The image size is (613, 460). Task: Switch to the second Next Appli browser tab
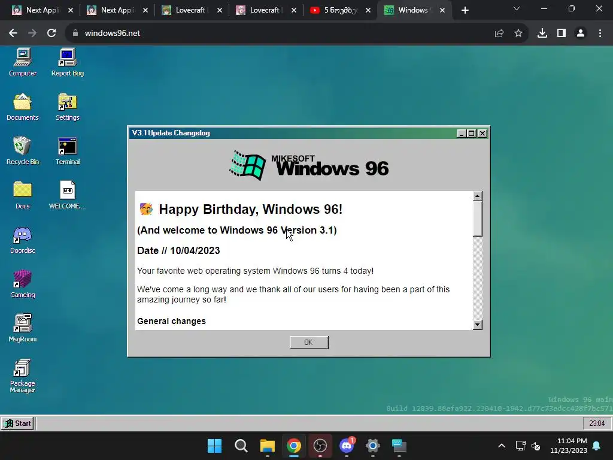coord(117,10)
